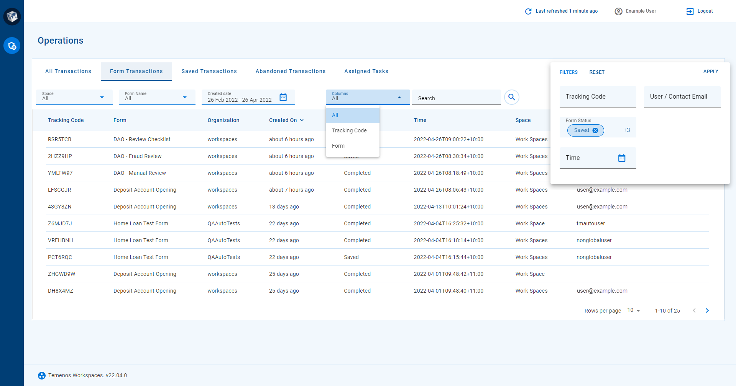
Task: Click the magnifying glass search button
Action: click(x=511, y=97)
